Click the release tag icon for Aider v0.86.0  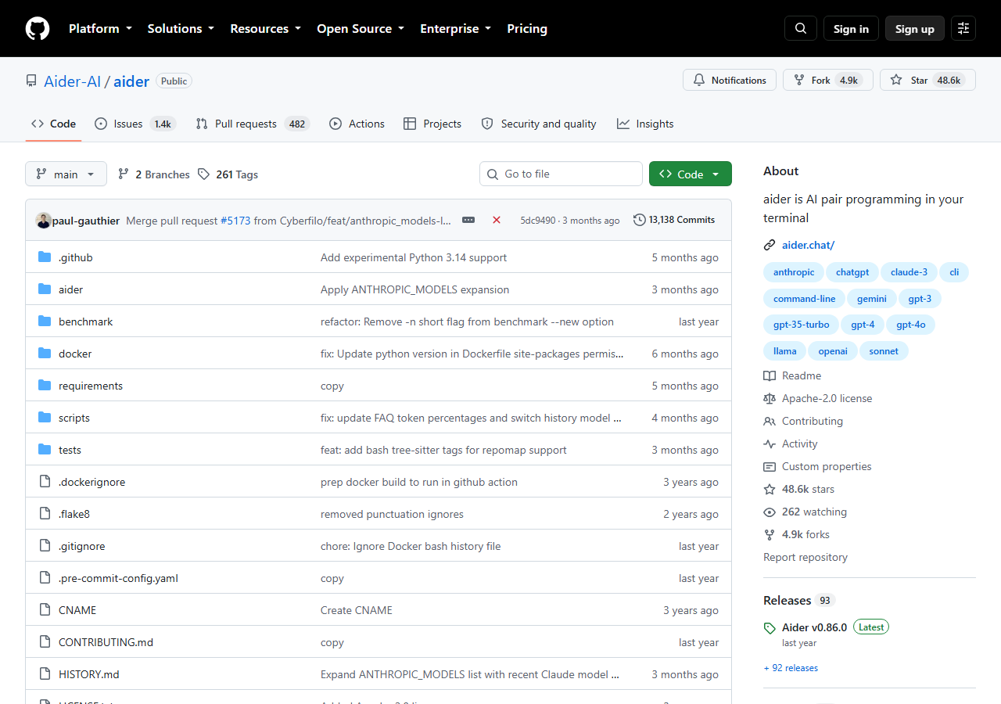click(x=770, y=627)
